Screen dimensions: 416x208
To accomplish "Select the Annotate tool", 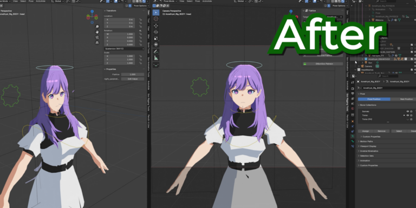I will (x=156, y=51).
